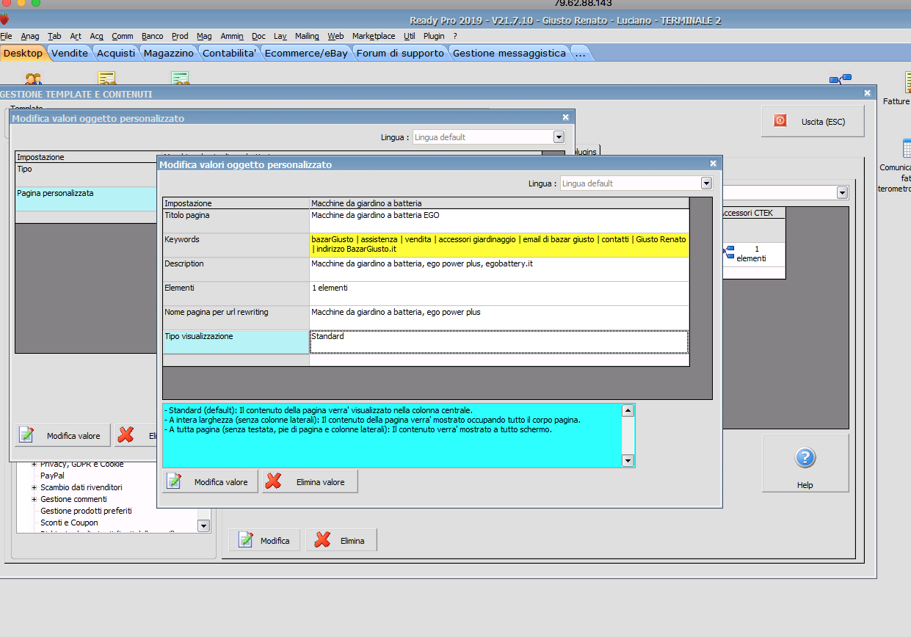The width and height of the screenshot is (911, 637).
Task: Switch to the Magazzino tab
Action: [169, 53]
